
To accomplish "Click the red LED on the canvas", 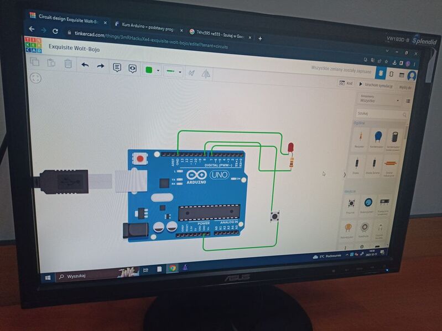I will tap(290, 148).
